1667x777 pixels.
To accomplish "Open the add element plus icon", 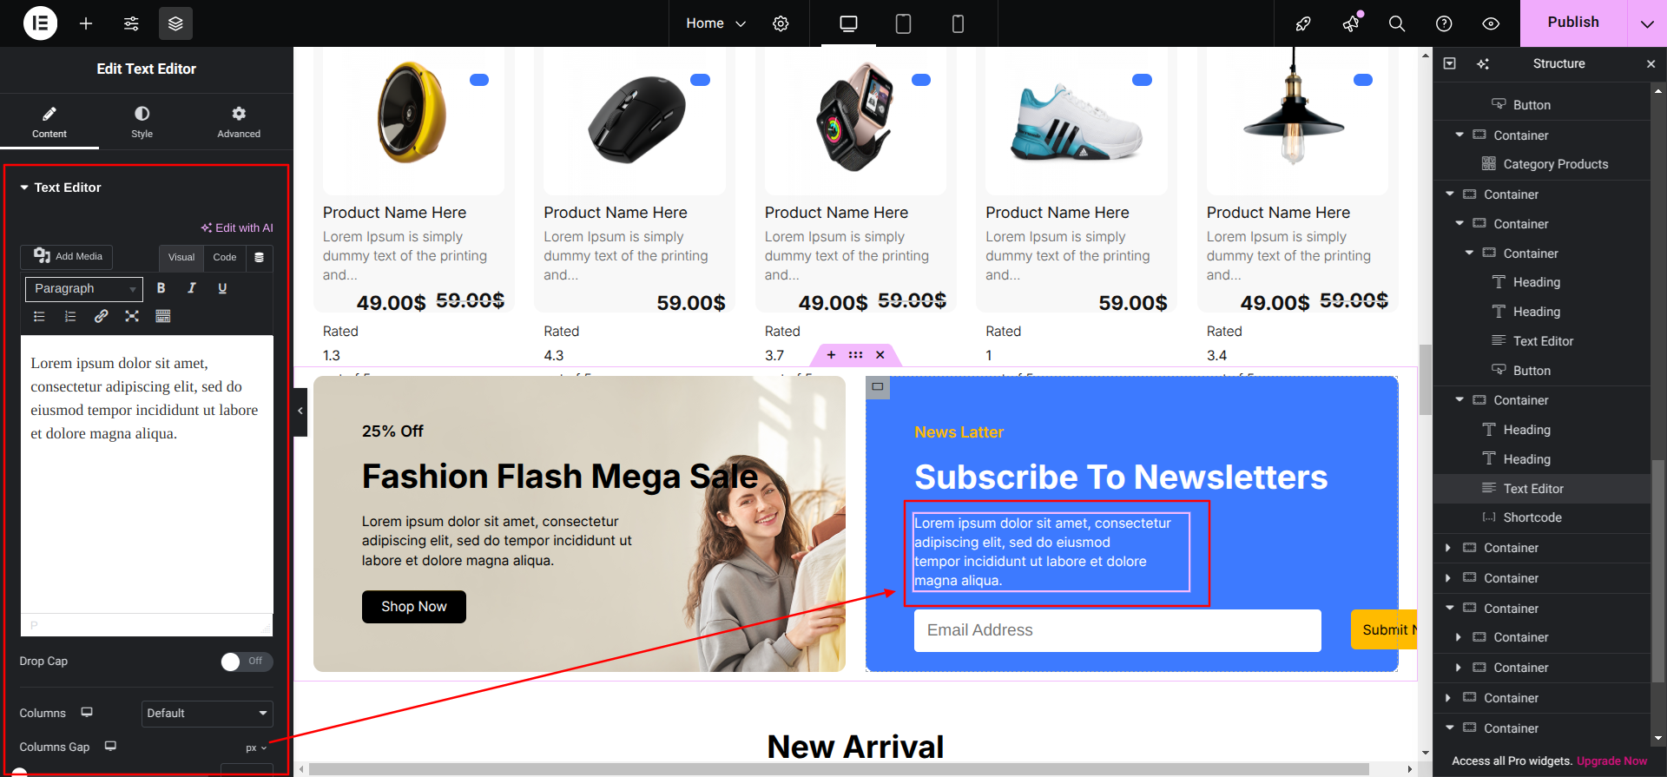I will tap(86, 23).
